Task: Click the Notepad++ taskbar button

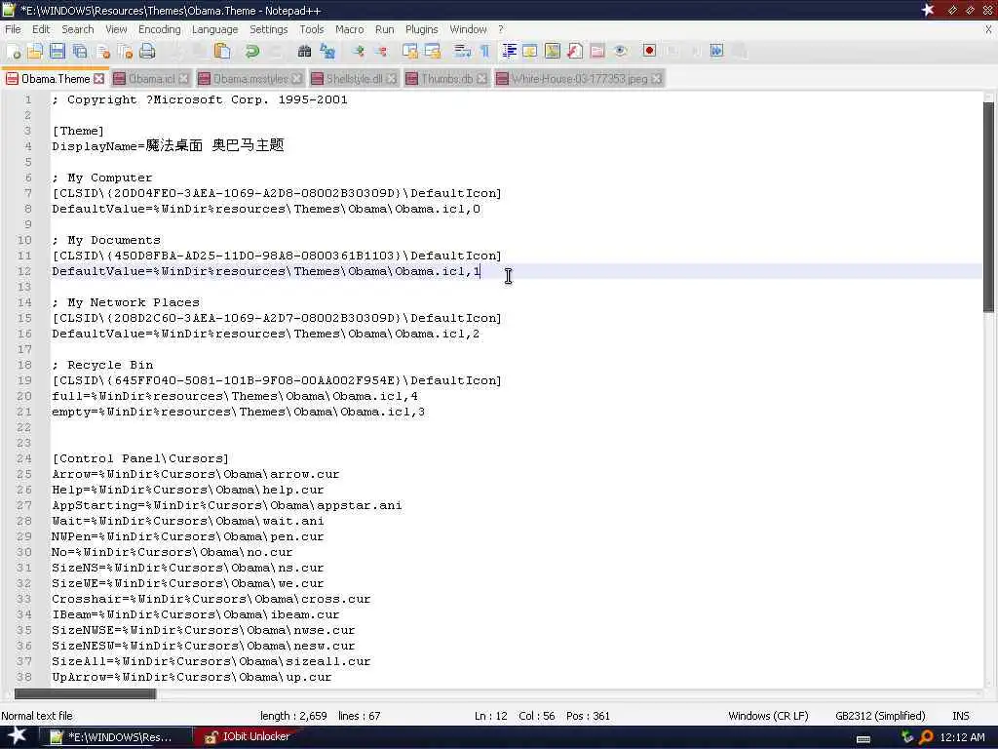Action: tap(115, 737)
